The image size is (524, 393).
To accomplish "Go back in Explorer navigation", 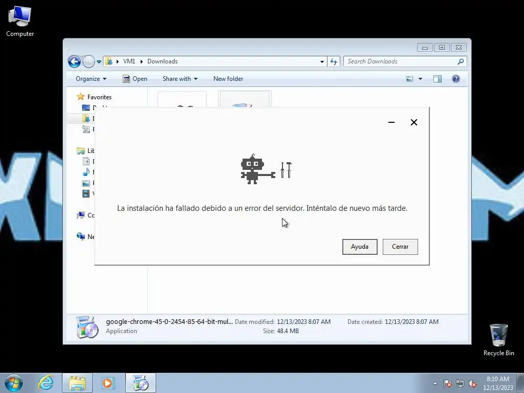I will click(75, 61).
